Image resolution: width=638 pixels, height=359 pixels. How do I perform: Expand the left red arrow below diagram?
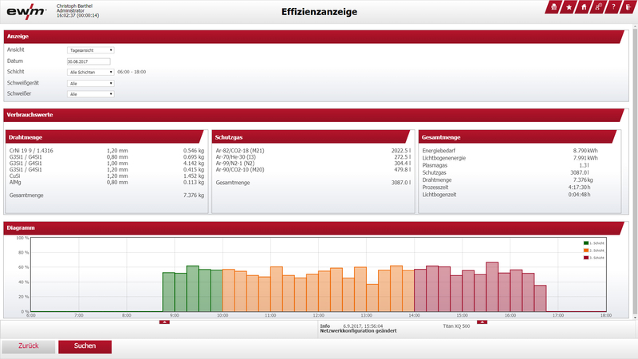(163, 322)
